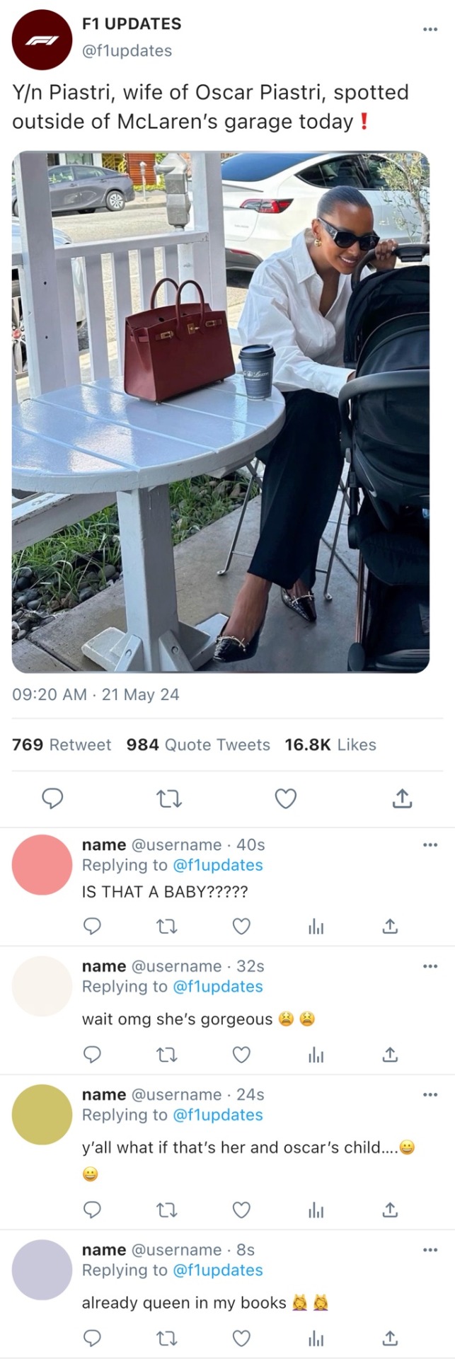Viewport: 455px width, 1359px height.
Task: Open more options for main tweet
Action: [x=430, y=29]
